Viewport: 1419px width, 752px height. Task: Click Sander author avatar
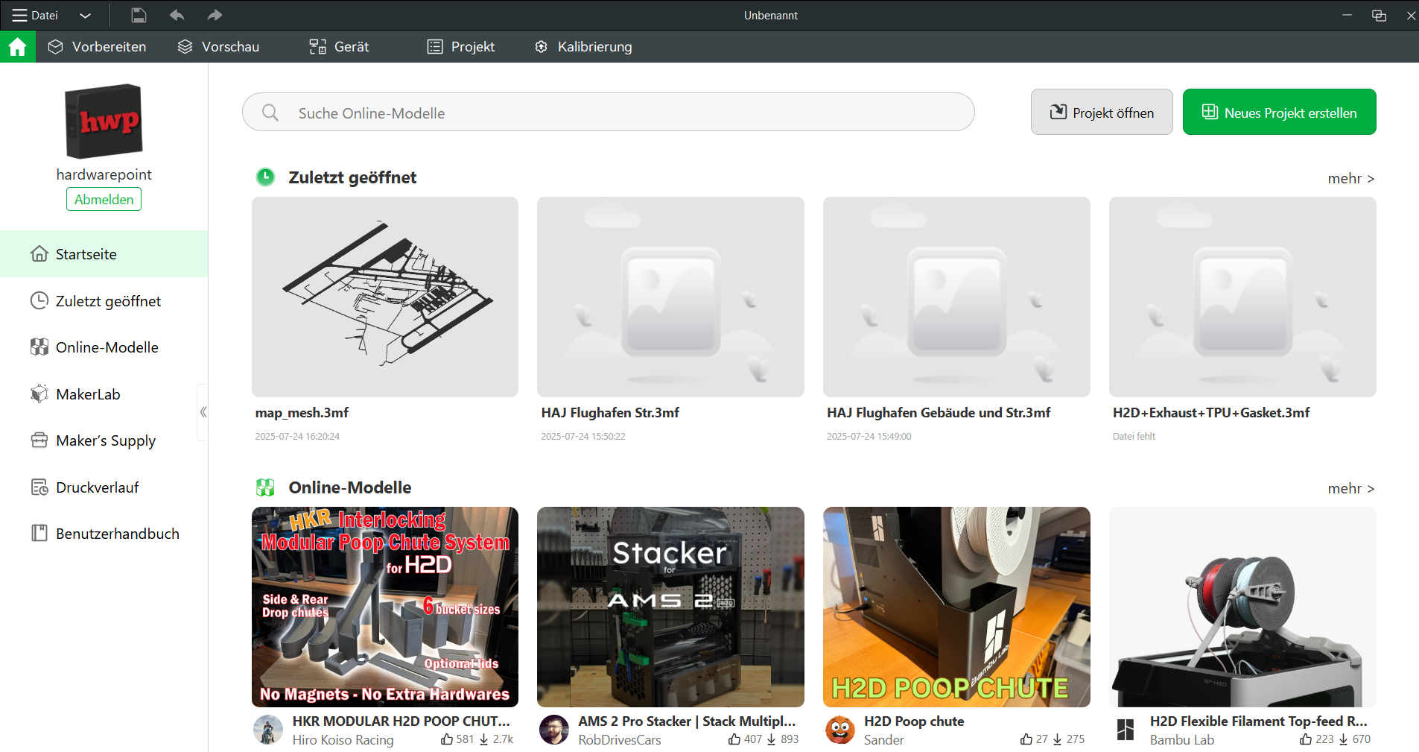click(840, 730)
